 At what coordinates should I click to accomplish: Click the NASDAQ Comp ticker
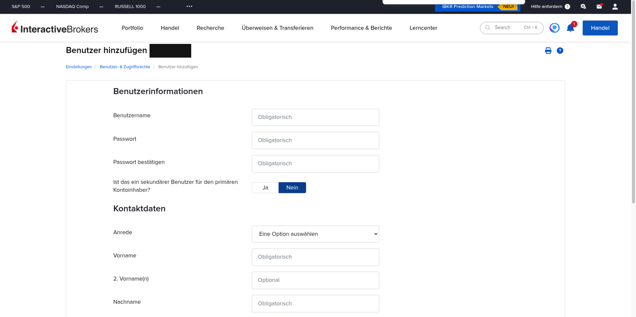72,6
